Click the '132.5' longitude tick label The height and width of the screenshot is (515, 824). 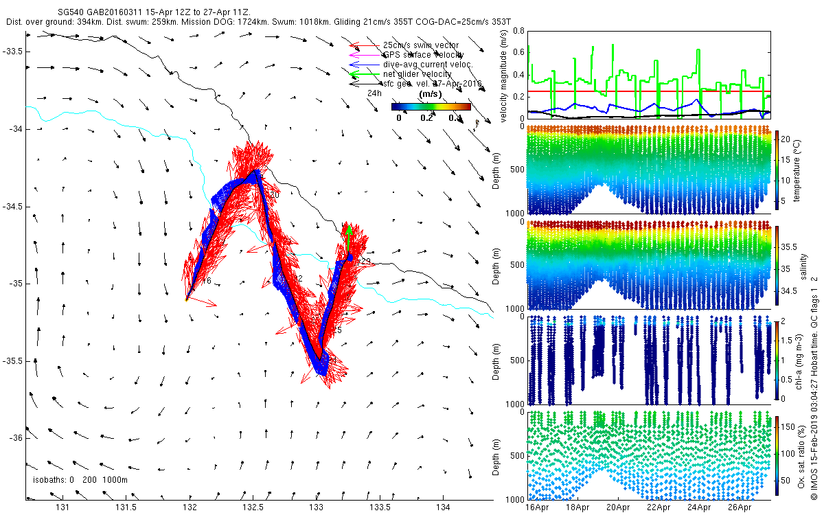[x=253, y=507]
